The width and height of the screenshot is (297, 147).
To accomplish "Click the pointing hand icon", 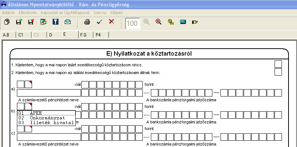I will pyautogui.click(x=195, y=22).
